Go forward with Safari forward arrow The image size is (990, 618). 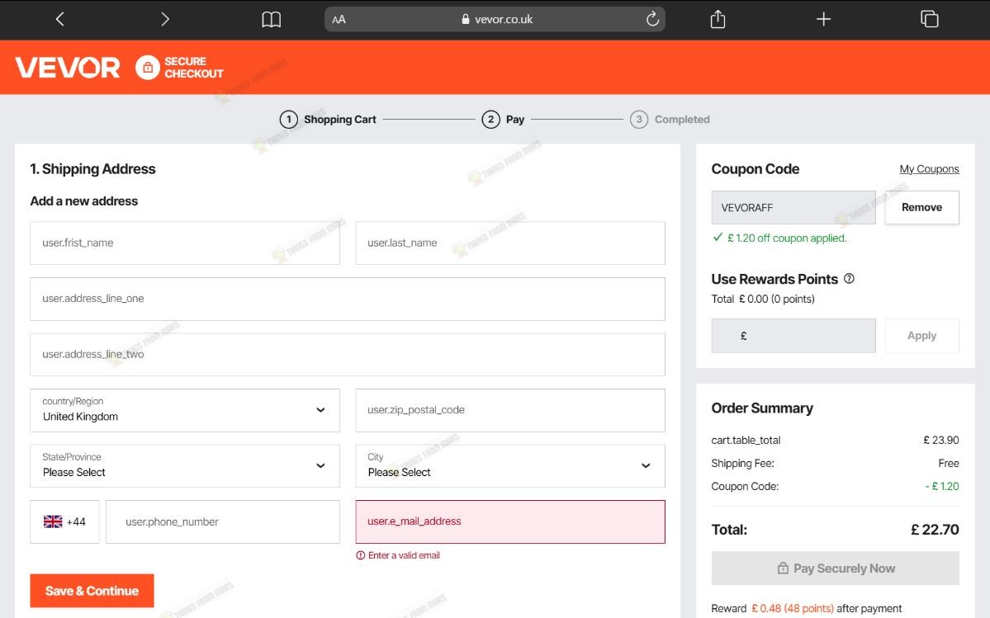click(165, 20)
